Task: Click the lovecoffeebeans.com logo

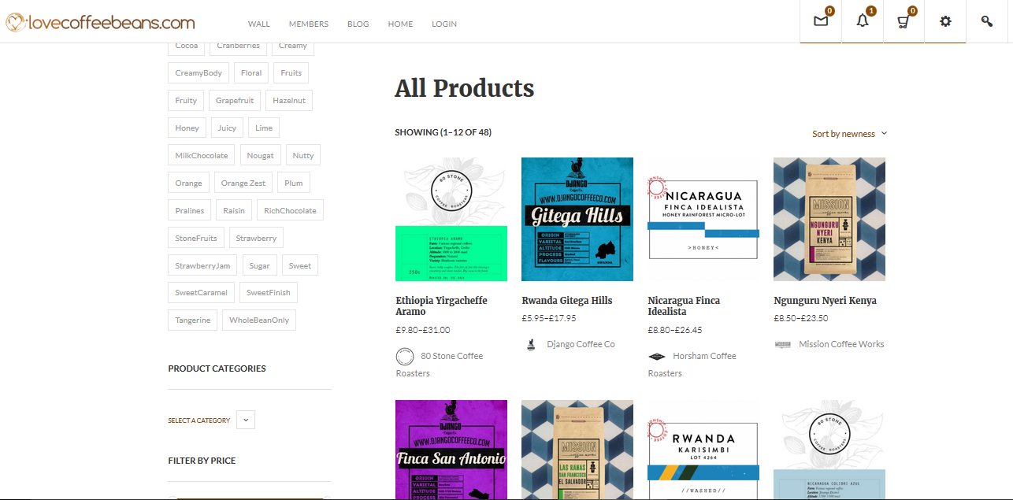Action: point(101,23)
